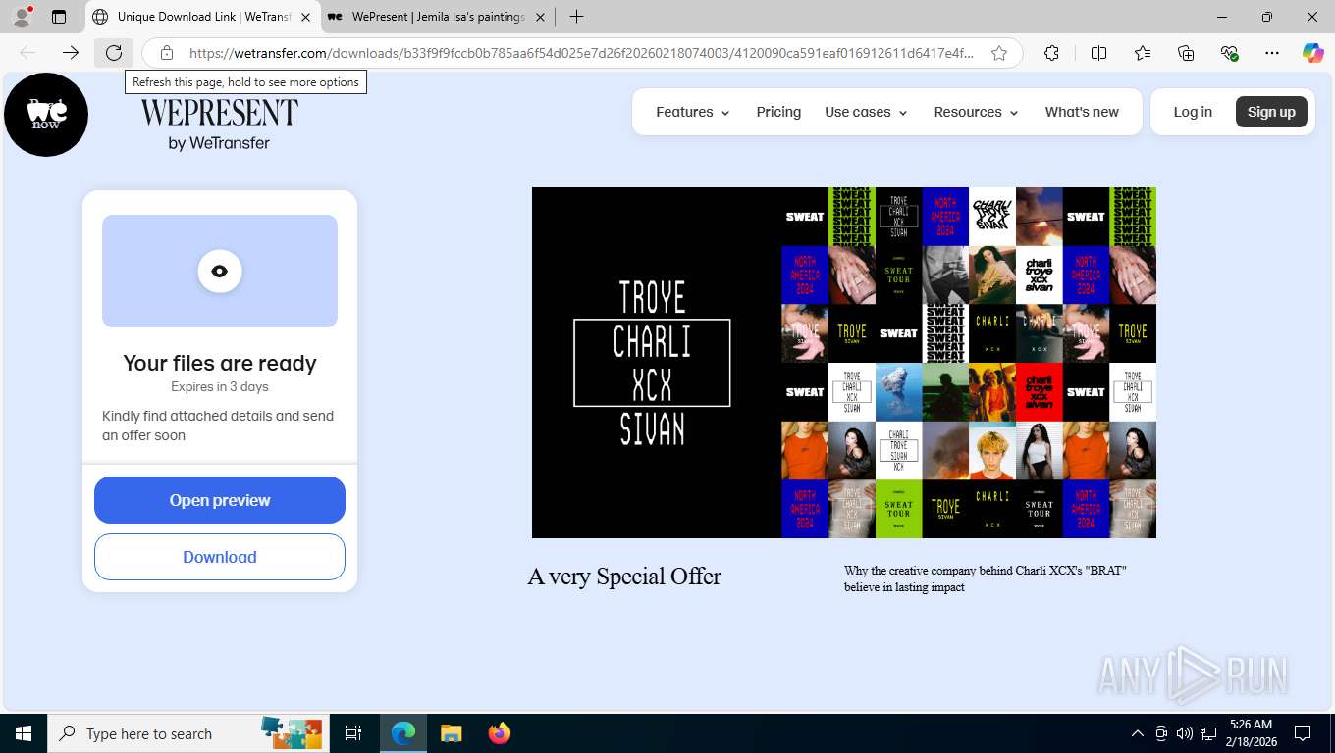This screenshot has height=753, width=1335.
Task: Close the Unique Download Link tab
Action: pyautogui.click(x=305, y=17)
